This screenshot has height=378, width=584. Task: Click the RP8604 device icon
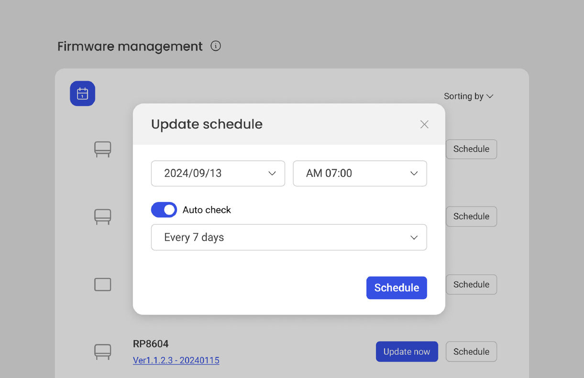102,352
